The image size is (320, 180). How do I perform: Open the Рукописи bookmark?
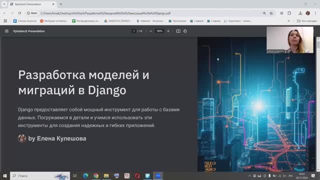[x=238, y=21]
